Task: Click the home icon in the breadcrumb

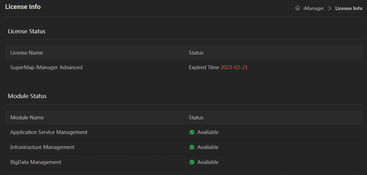Action: click(x=298, y=8)
